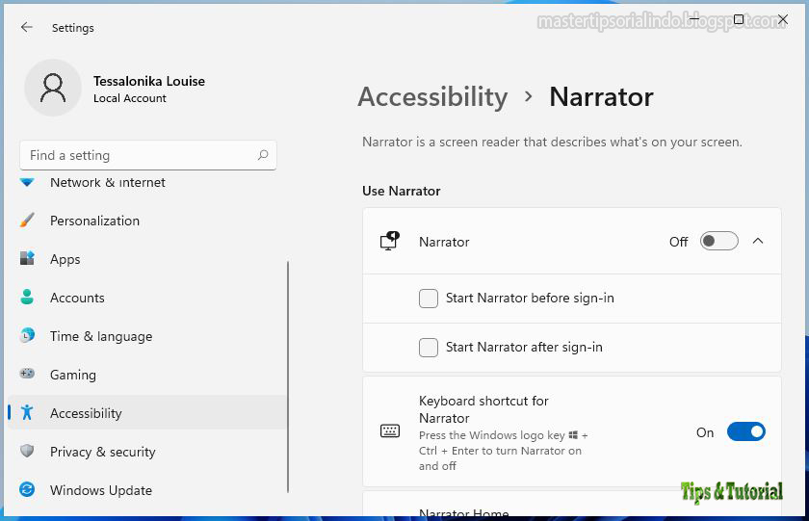Open the Accessibility menu item
The image size is (809, 521).
pos(87,413)
